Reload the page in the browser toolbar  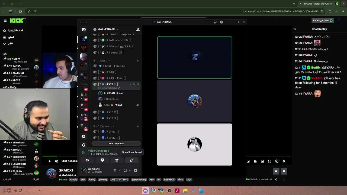[330, 11]
